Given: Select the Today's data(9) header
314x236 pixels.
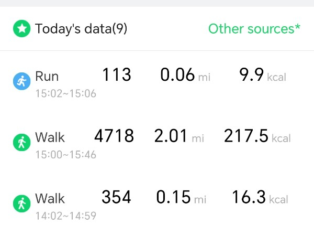Looking at the screenshot, I should point(81,28).
